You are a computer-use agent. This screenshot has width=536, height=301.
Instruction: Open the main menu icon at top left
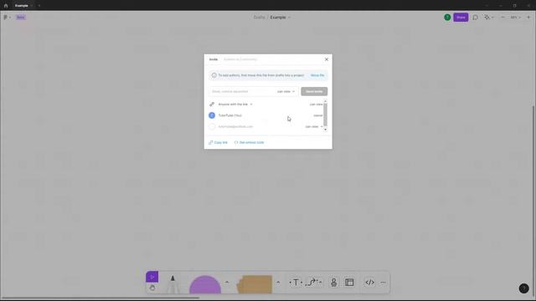(x=7, y=17)
